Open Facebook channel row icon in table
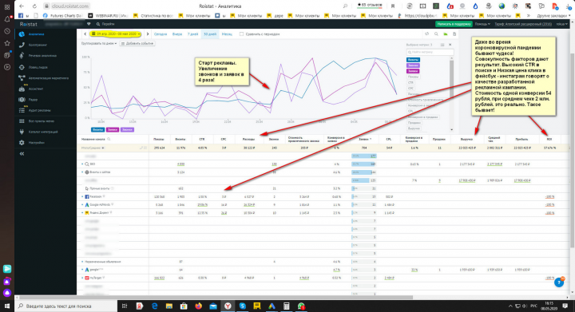This screenshot has height=312, width=575. (x=87, y=196)
